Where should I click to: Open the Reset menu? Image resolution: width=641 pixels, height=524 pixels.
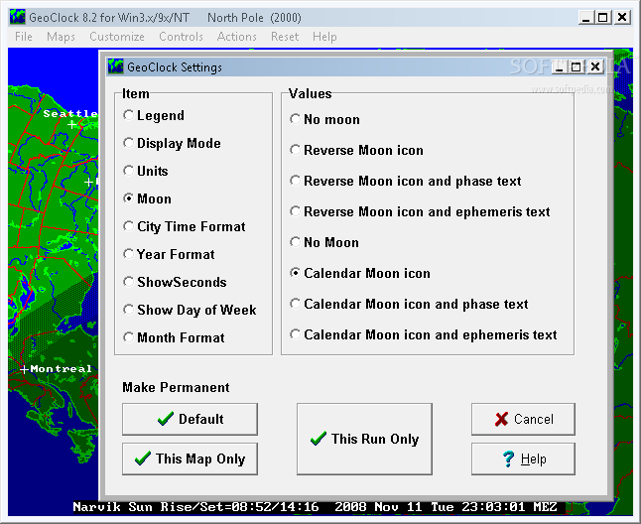285,37
